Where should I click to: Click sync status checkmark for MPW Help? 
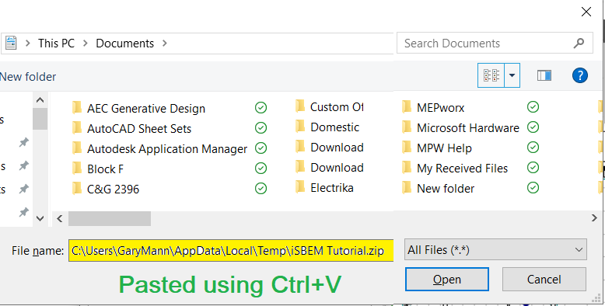point(533,148)
